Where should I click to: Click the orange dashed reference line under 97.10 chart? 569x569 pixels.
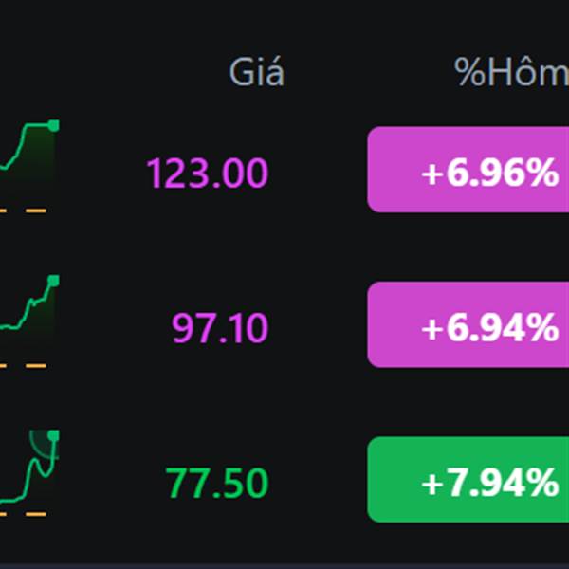click(23, 366)
